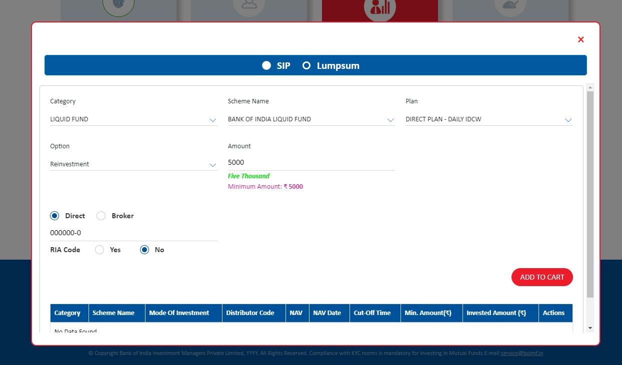The height and width of the screenshot is (365, 622).
Task: Click the 'Option' field label
Action: click(x=59, y=146)
